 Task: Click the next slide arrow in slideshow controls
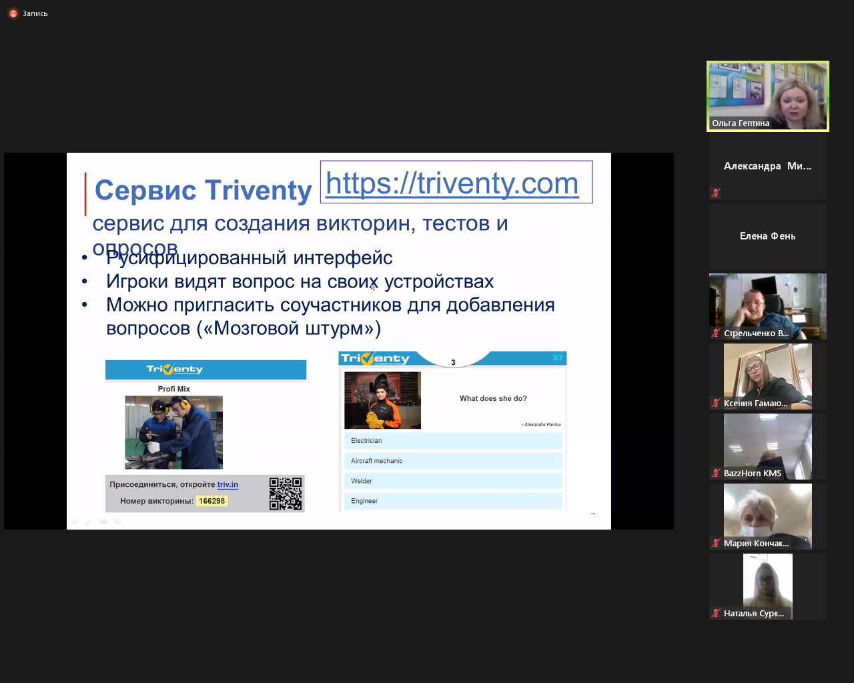coord(117,521)
